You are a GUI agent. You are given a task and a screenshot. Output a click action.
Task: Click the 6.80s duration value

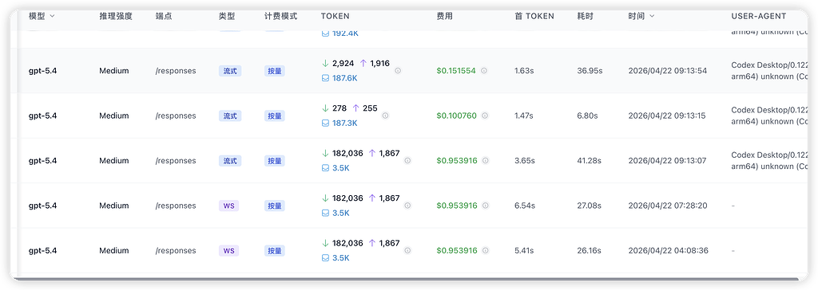[587, 116]
